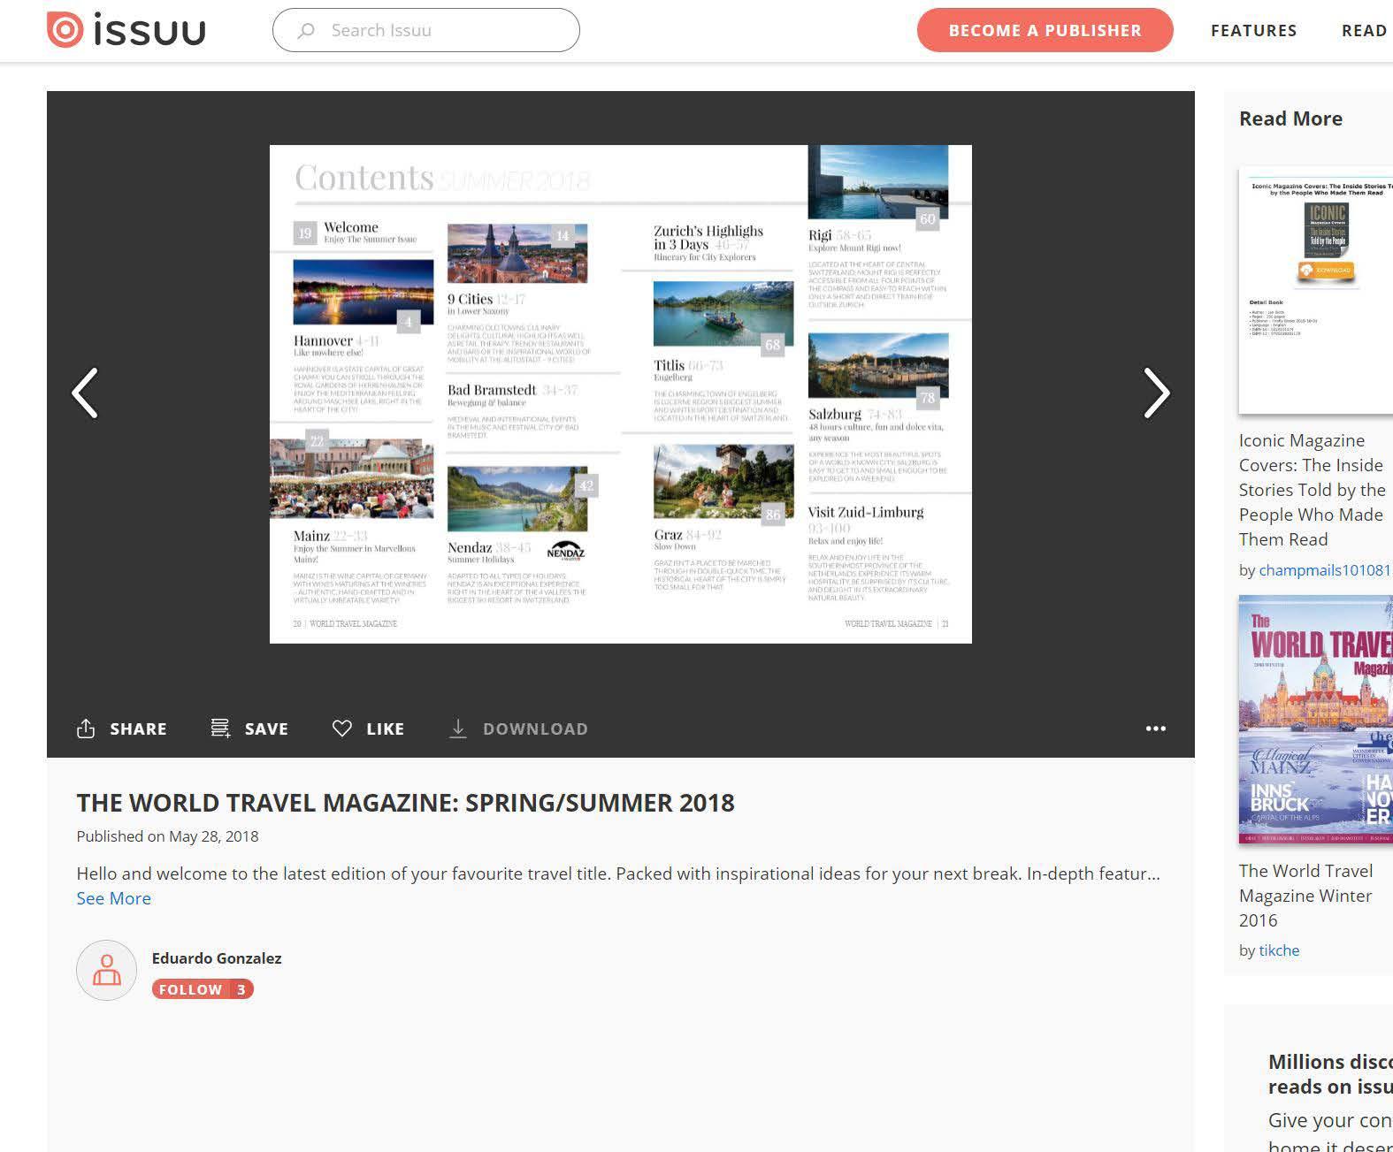This screenshot has width=1393, height=1152.
Task: Focus the Search Issuu input field
Action: [426, 30]
